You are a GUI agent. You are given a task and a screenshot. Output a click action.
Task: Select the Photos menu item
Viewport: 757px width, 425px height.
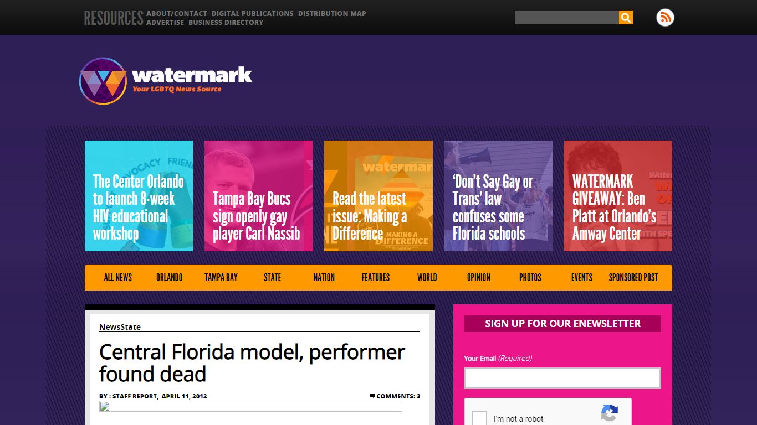point(530,277)
